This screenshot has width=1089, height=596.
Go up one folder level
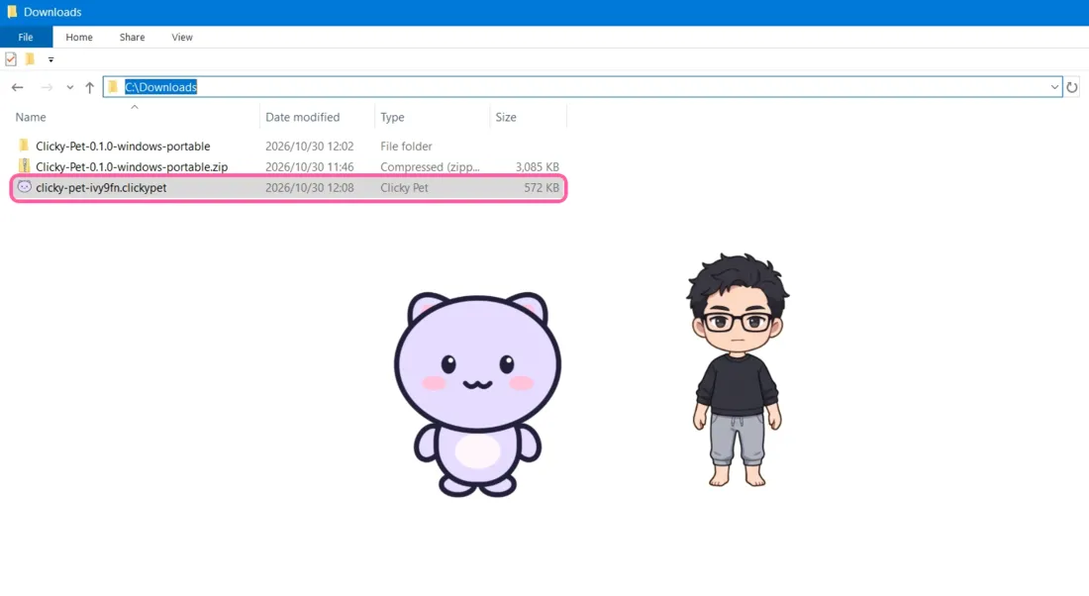(89, 87)
